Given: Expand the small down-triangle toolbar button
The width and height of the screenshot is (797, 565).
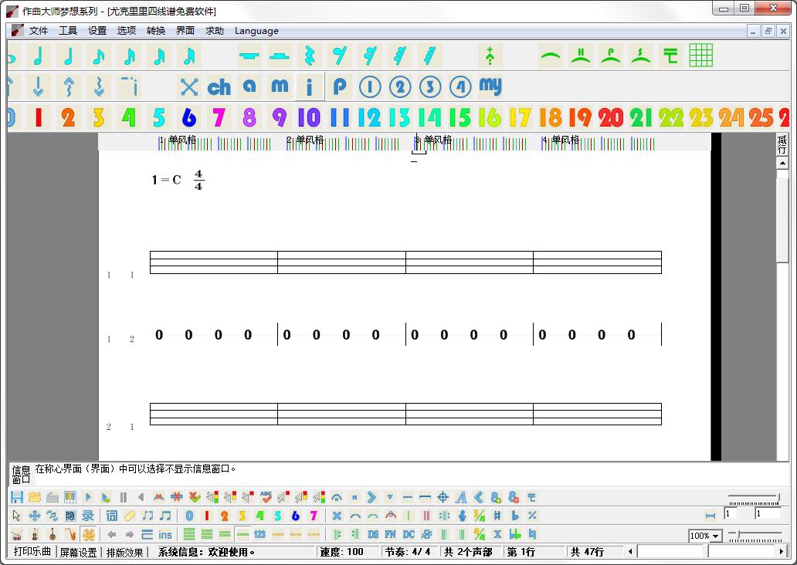Looking at the screenshot, I should (390, 497).
